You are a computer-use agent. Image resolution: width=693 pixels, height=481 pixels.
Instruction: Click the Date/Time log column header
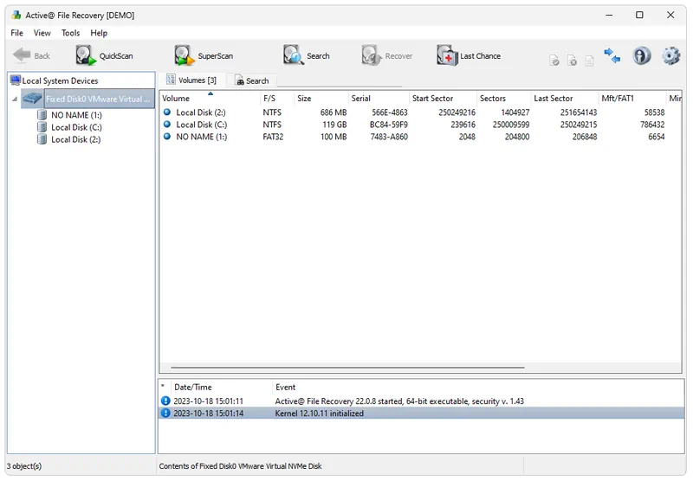point(221,387)
